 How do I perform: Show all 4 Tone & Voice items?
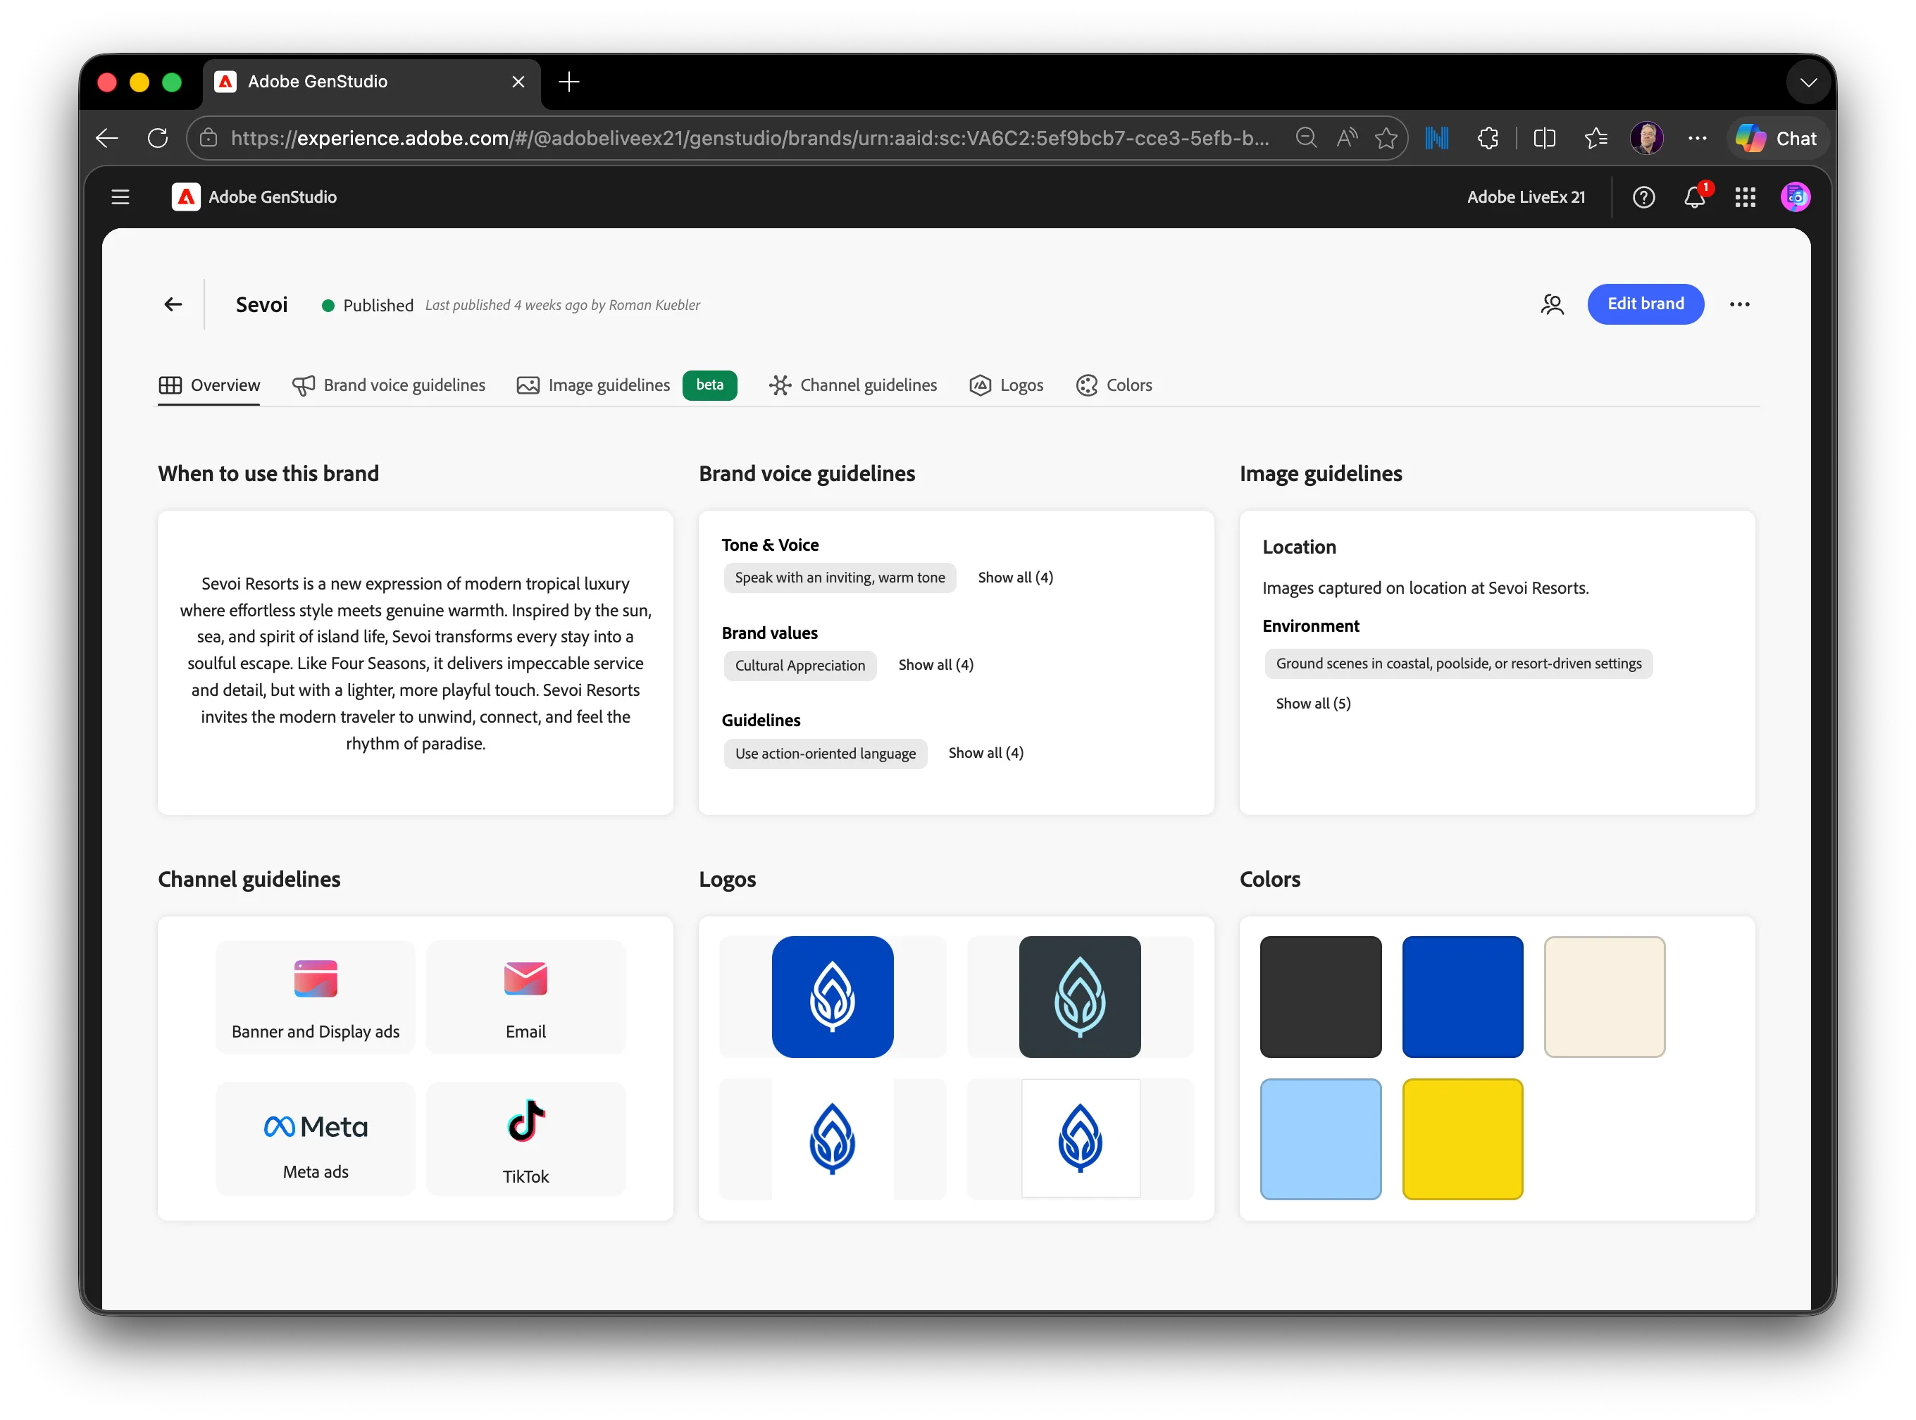(x=1015, y=578)
